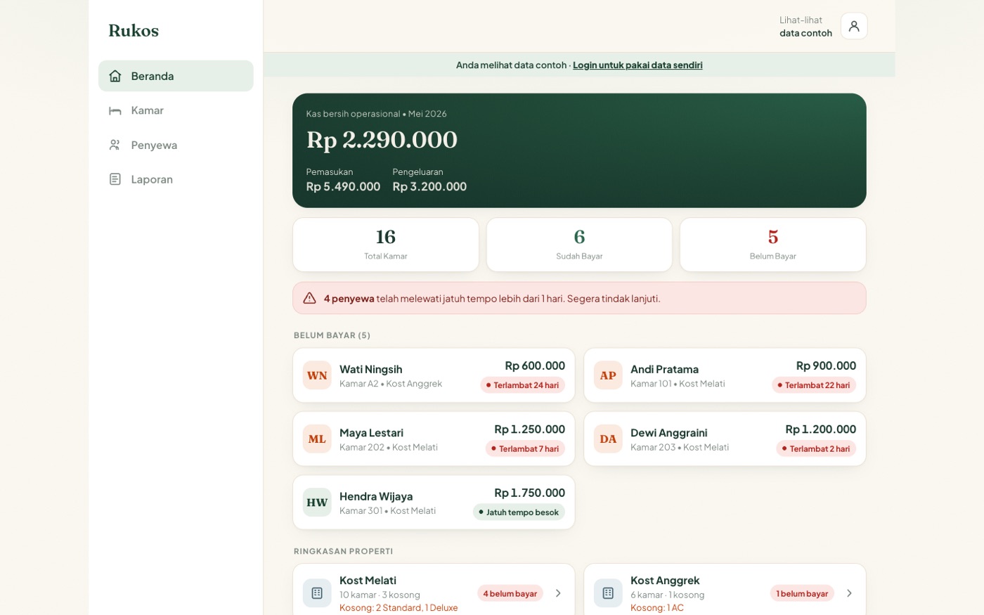Click the BELUM BAYAR (5) section heading
The height and width of the screenshot is (615, 984).
pyautogui.click(x=332, y=335)
